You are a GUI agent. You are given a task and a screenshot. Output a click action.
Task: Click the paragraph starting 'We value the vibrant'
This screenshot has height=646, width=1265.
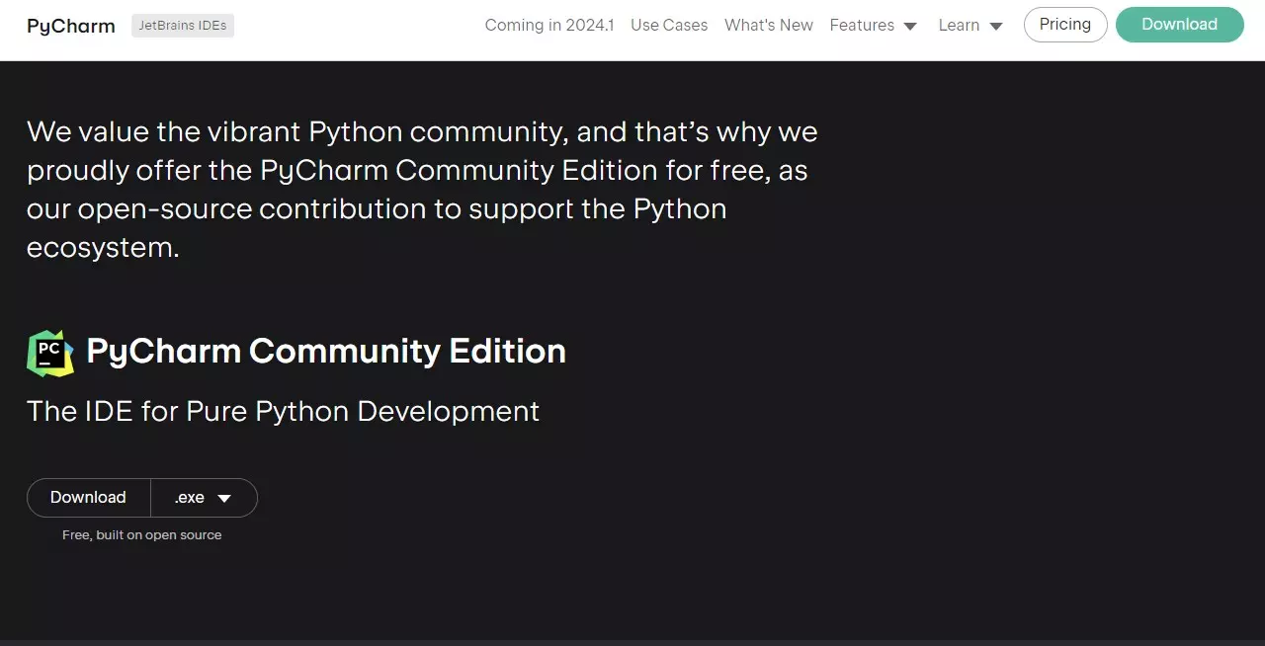[422, 190]
